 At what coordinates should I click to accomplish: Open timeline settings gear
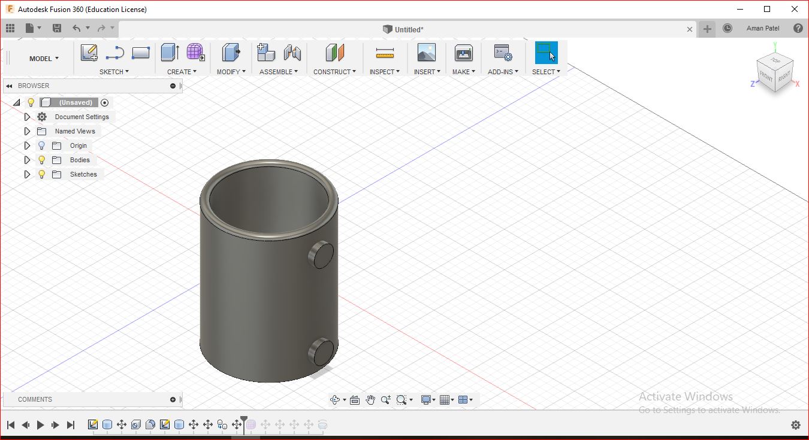796,425
